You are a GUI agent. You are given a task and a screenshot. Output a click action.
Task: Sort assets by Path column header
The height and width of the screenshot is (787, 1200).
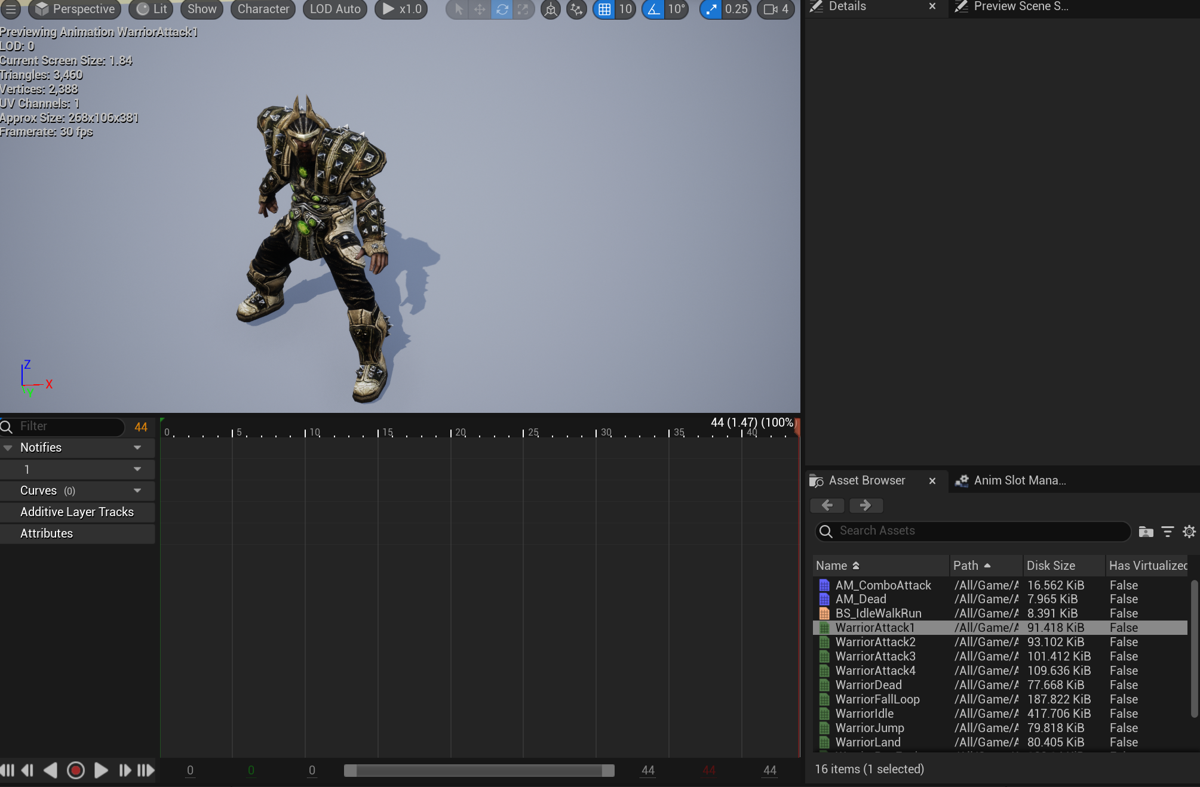pos(986,566)
